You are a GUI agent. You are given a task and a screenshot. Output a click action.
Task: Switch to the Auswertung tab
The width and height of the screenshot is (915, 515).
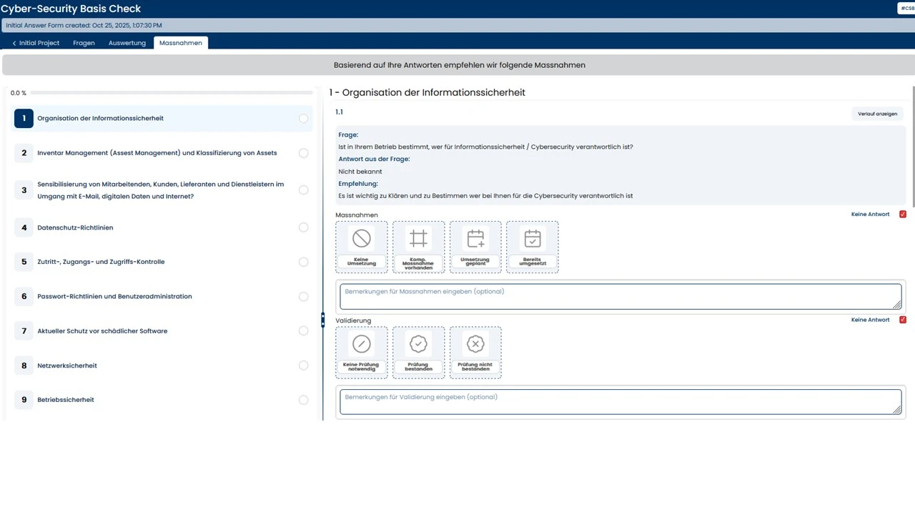(127, 43)
